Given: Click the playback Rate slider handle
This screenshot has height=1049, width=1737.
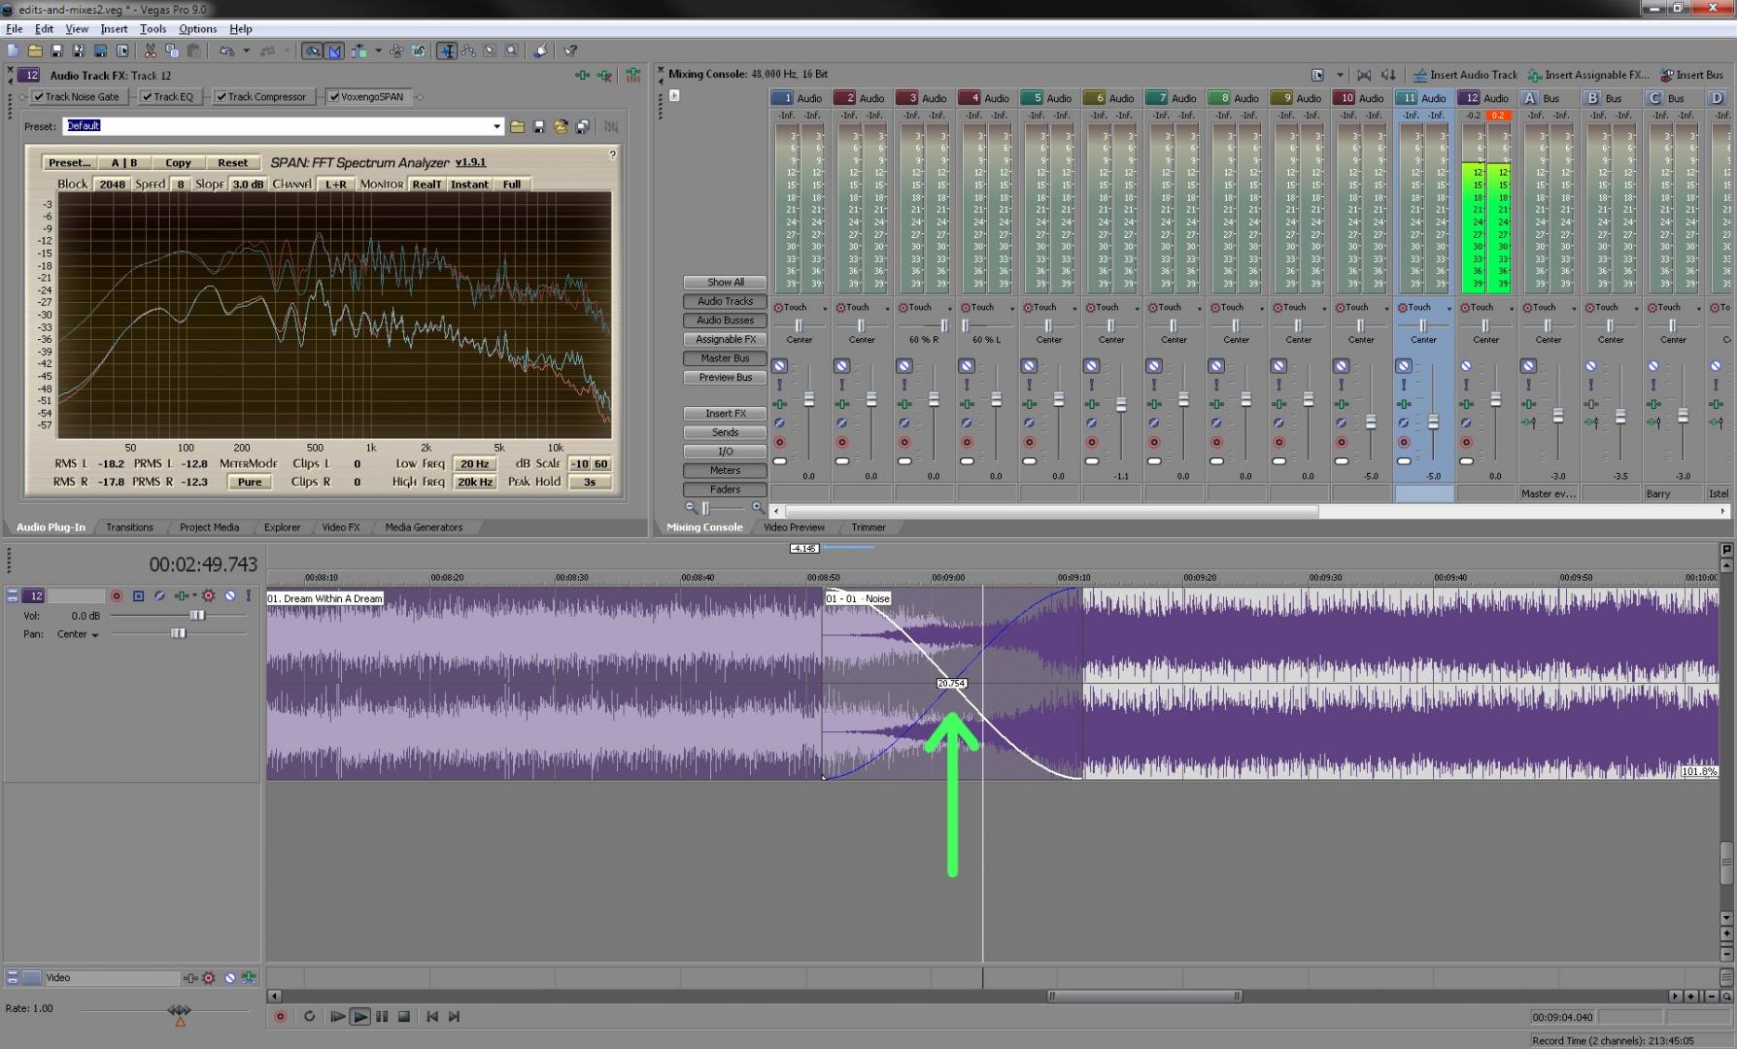Looking at the screenshot, I should [x=180, y=1011].
